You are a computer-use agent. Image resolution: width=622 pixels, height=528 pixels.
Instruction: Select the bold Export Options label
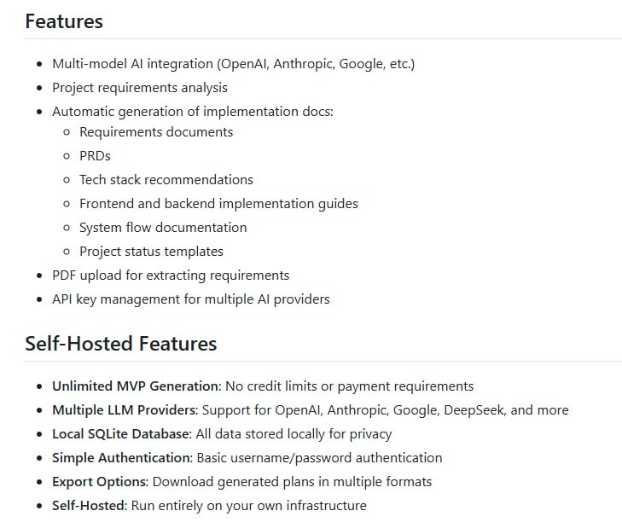pyautogui.click(x=100, y=482)
